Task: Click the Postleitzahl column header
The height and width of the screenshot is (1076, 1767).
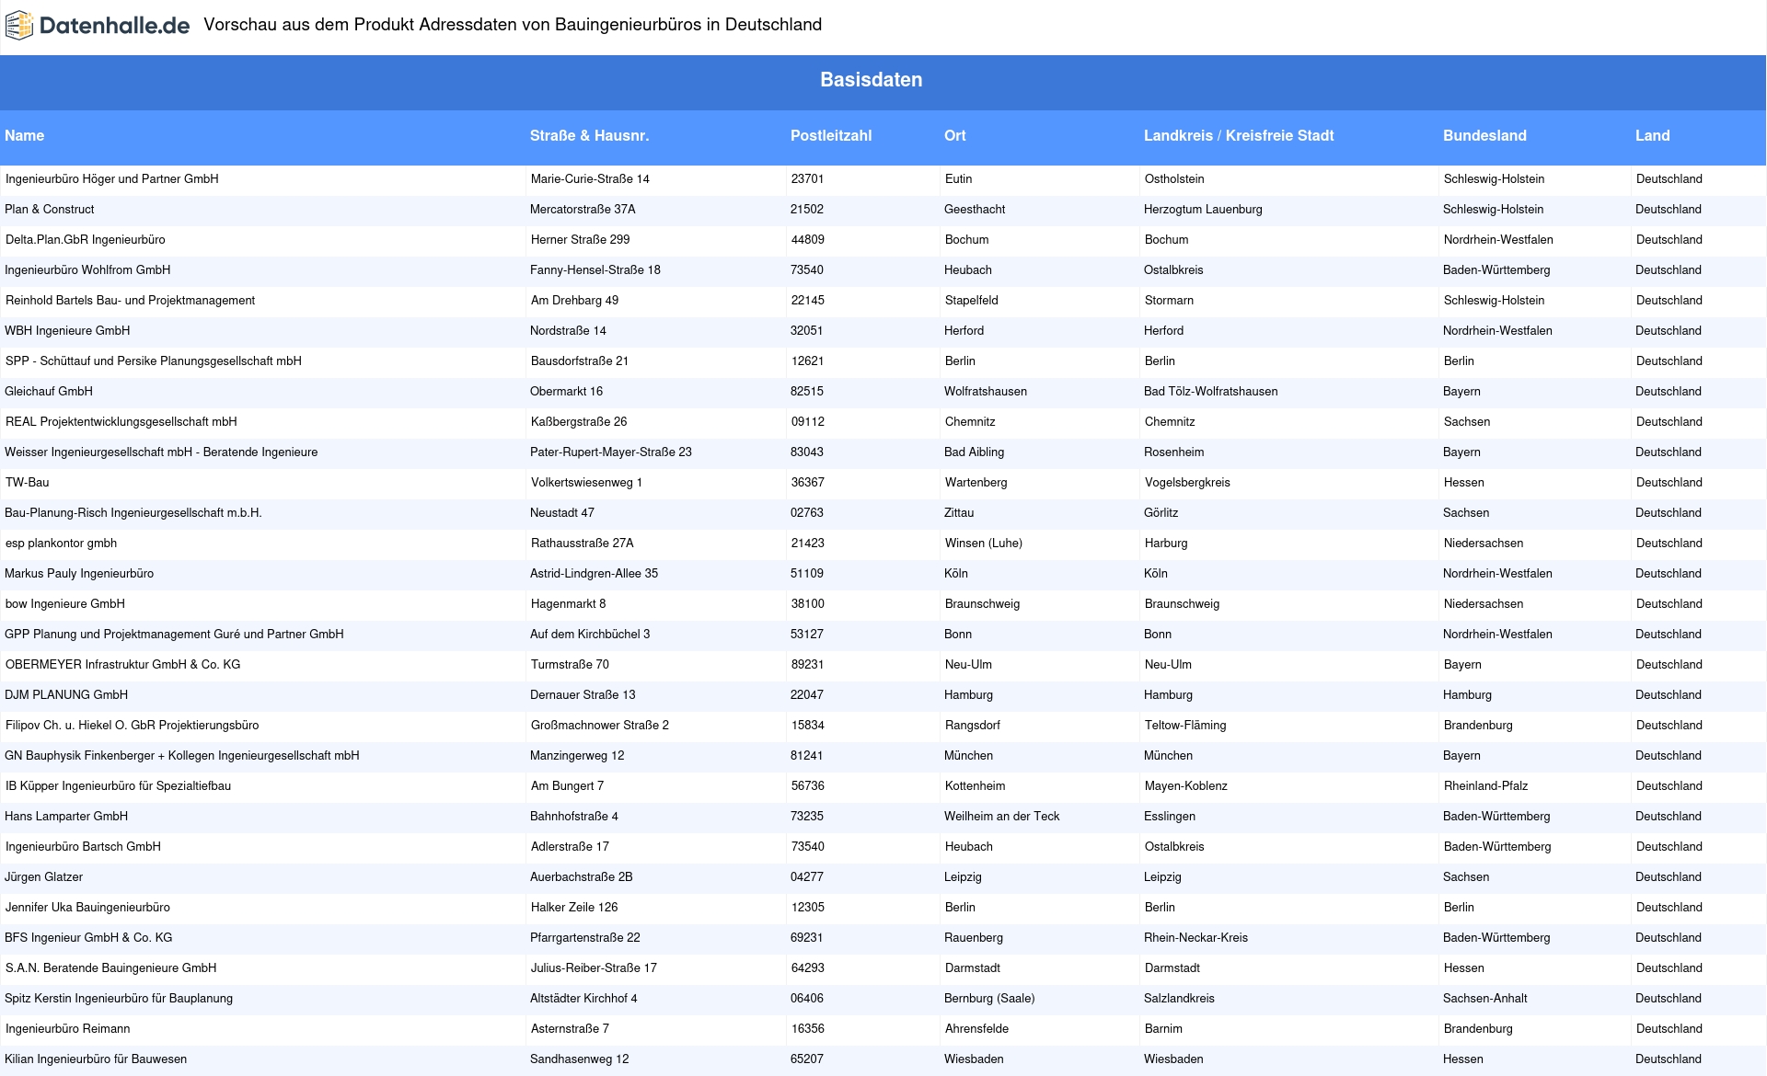Action: 831,136
